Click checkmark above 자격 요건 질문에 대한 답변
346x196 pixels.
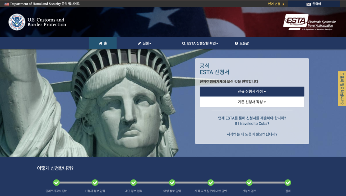pyautogui.click(x=211, y=183)
